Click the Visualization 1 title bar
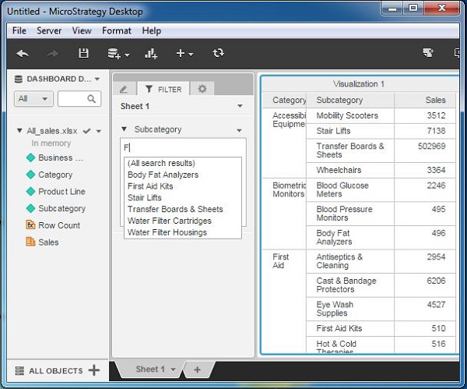Image resolution: width=467 pixels, height=389 pixels. coord(359,84)
